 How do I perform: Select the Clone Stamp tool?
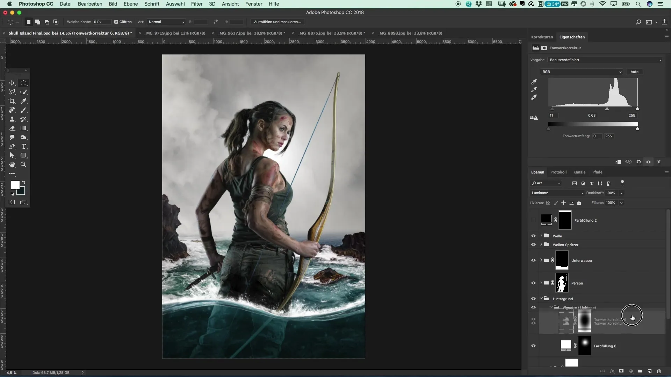click(12, 119)
